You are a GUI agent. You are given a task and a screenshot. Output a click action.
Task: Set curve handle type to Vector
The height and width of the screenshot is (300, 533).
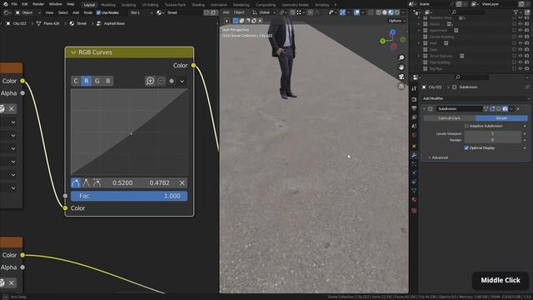click(x=87, y=183)
